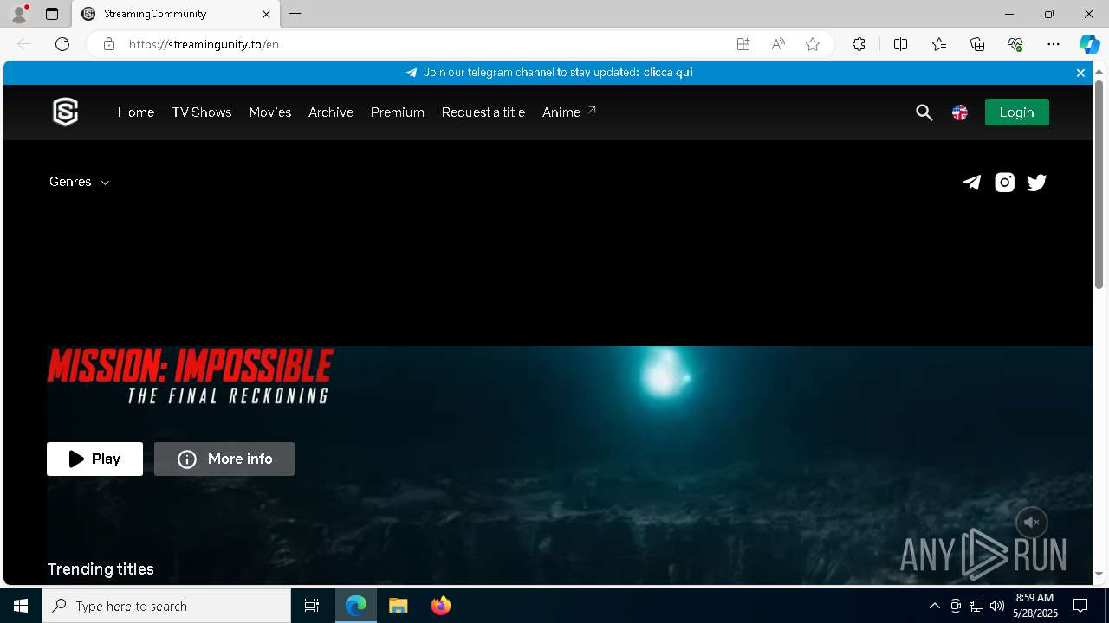1109x623 pixels.
Task: Open Task View on taskbar
Action: tap(312, 606)
